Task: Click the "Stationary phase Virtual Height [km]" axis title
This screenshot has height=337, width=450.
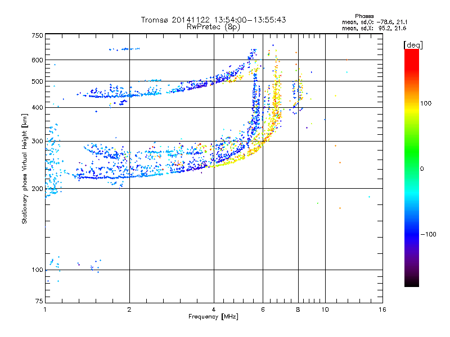Action: point(25,169)
